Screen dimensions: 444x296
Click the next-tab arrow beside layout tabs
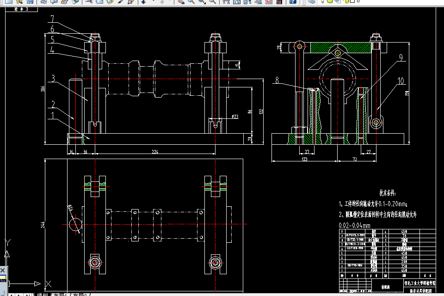point(18,295)
